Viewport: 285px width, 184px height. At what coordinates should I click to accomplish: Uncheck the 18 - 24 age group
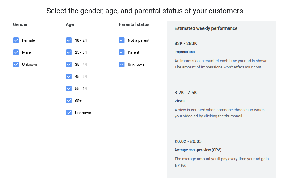(69, 40)
